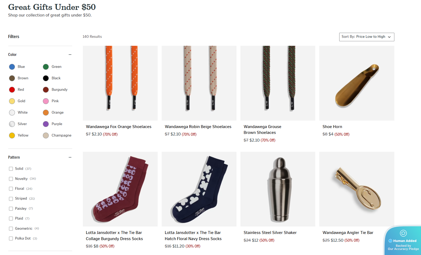Filter by Burgundy color swatch
This screenshot has height=255, width=421.
pyautogui.click(x=46, y=90)
